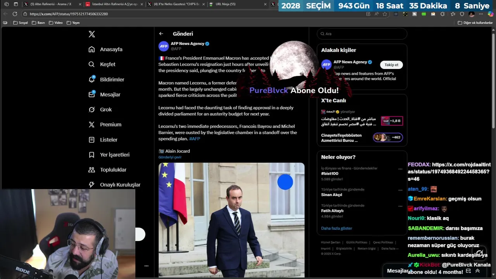The height and width of the screenshot is (279, 496).
Task: Open Listeler lists page
Action: tap(103, 139)
